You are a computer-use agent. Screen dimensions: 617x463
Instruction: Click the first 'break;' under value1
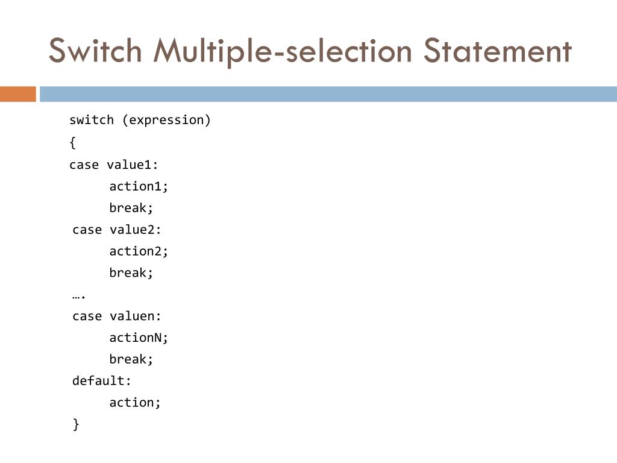tap(131, 208)
